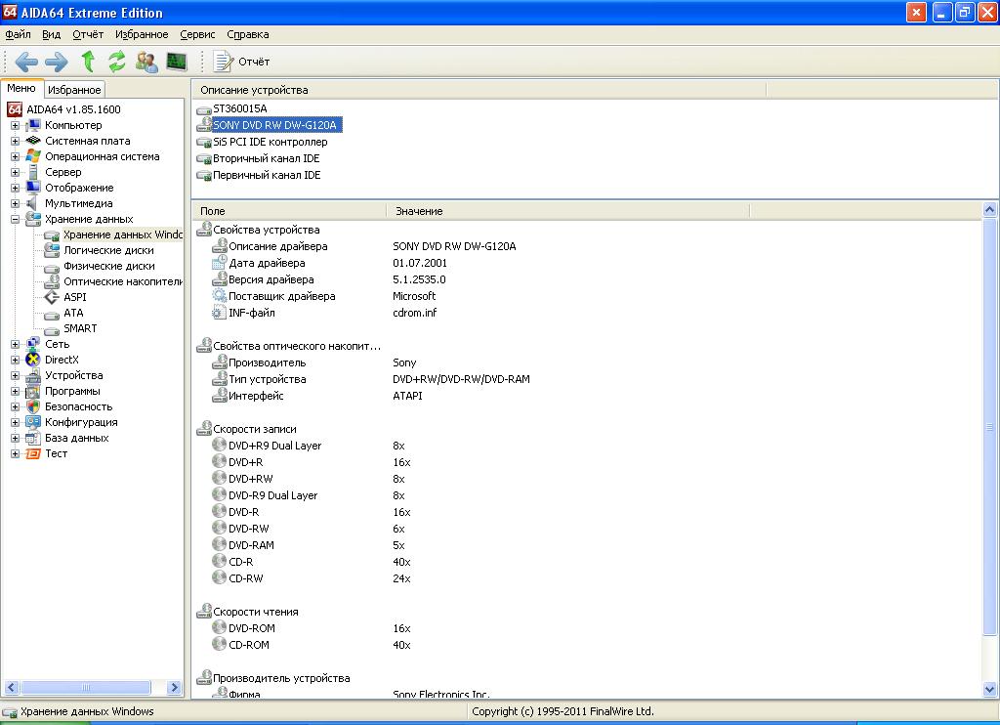This screenshot has height=725, width=1000.
Task: Open the Отчёт menu in menu bar
Action: point(88,34)
